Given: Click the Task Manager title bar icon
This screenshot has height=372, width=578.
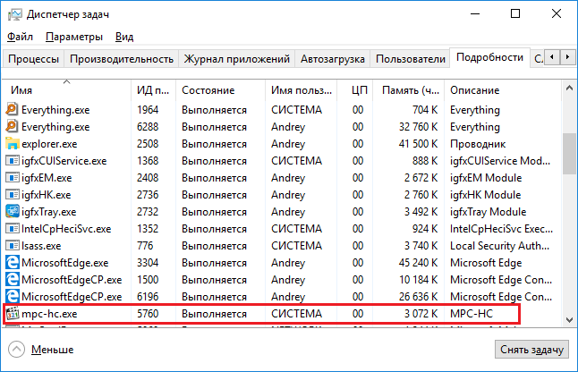Looking at the screenshot, I should coord(13,14).
